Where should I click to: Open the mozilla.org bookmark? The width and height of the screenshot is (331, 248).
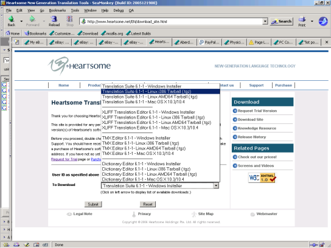112,33
